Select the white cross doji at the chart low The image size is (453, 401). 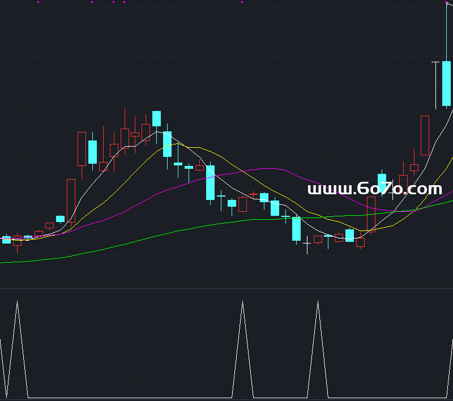click(307, 244)
